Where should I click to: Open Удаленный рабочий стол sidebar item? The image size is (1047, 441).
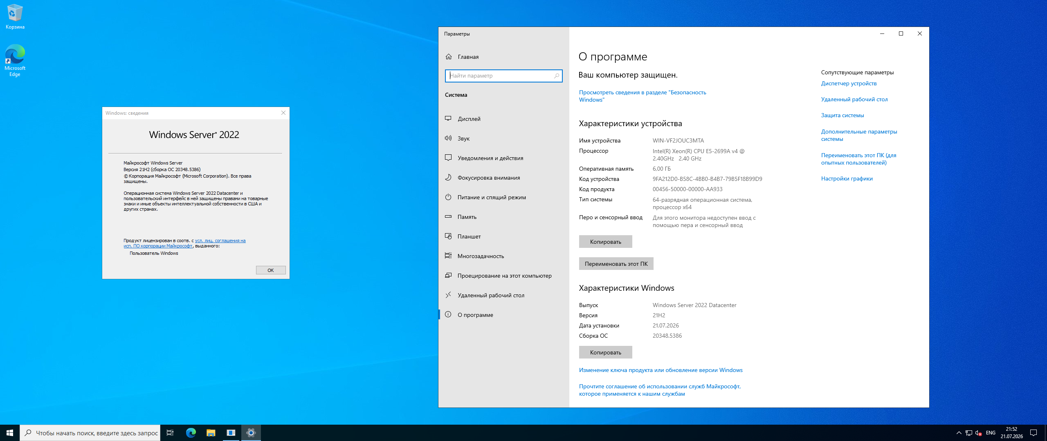pos(503,295)
